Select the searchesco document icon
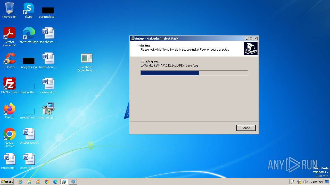 pyautogui.click(x=48, y=35)
